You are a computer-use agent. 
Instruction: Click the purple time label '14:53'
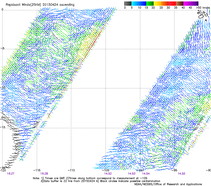click(x=131, y=174)
